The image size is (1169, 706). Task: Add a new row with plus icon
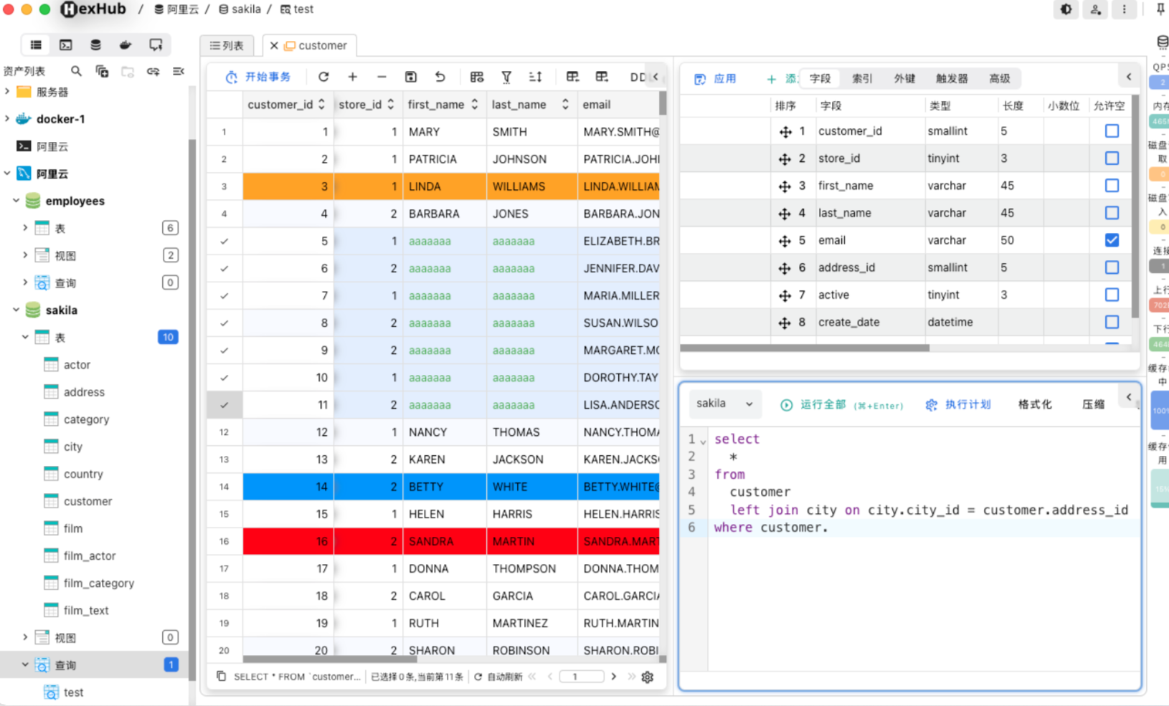tap(353, 77)
